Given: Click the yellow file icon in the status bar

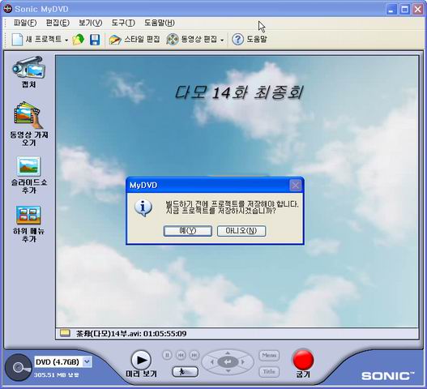Looking at the screenshot, I should click(65, 333).
